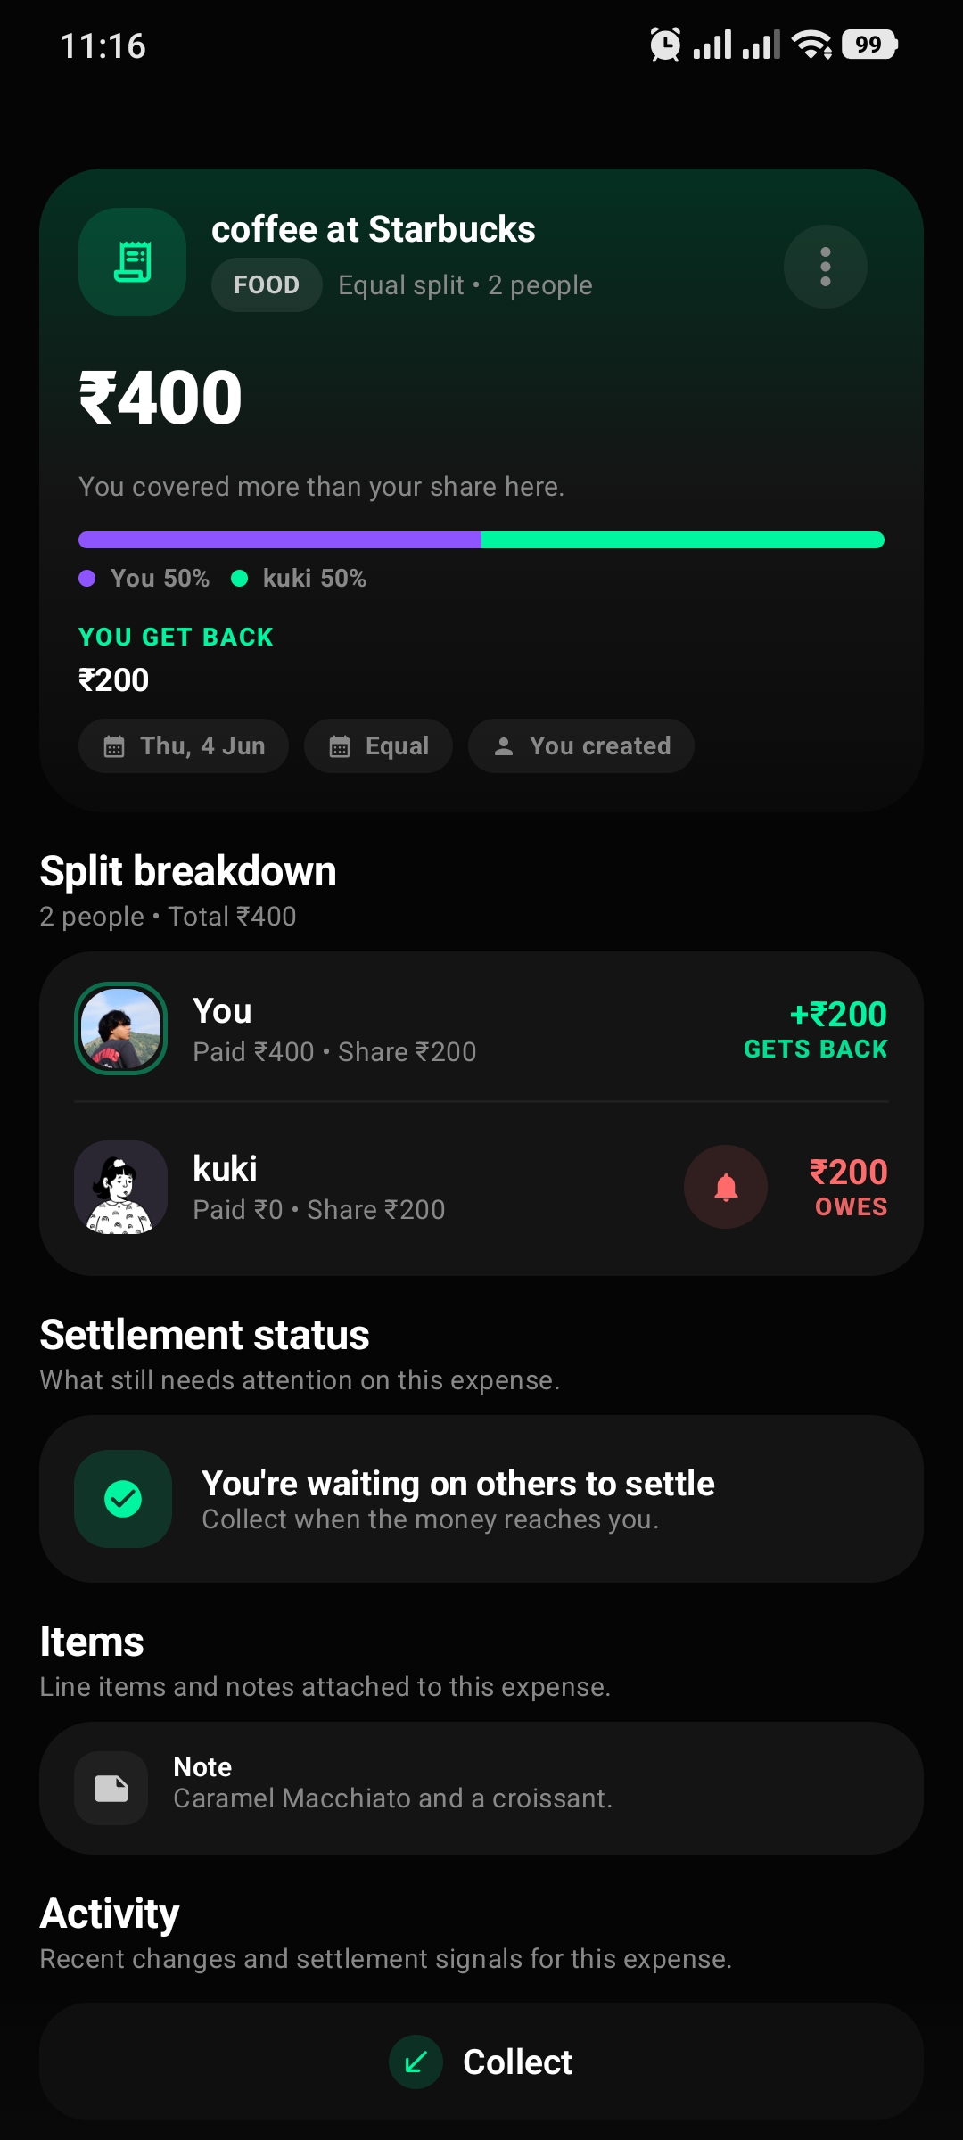Tap the purple and green split progress bar
This screenshot has height=2140, width=963.
(481, 539)
